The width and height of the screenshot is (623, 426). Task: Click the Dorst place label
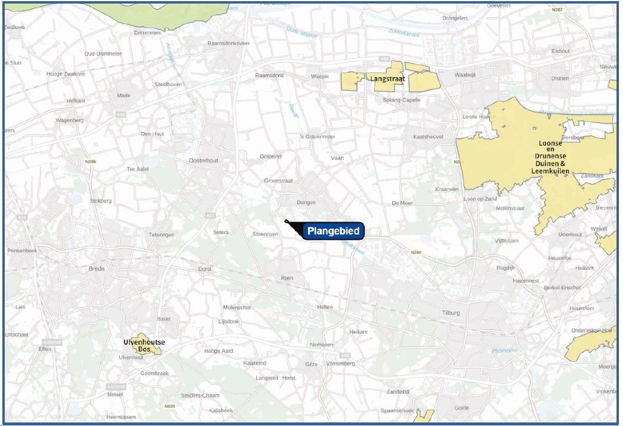[204, 269]
